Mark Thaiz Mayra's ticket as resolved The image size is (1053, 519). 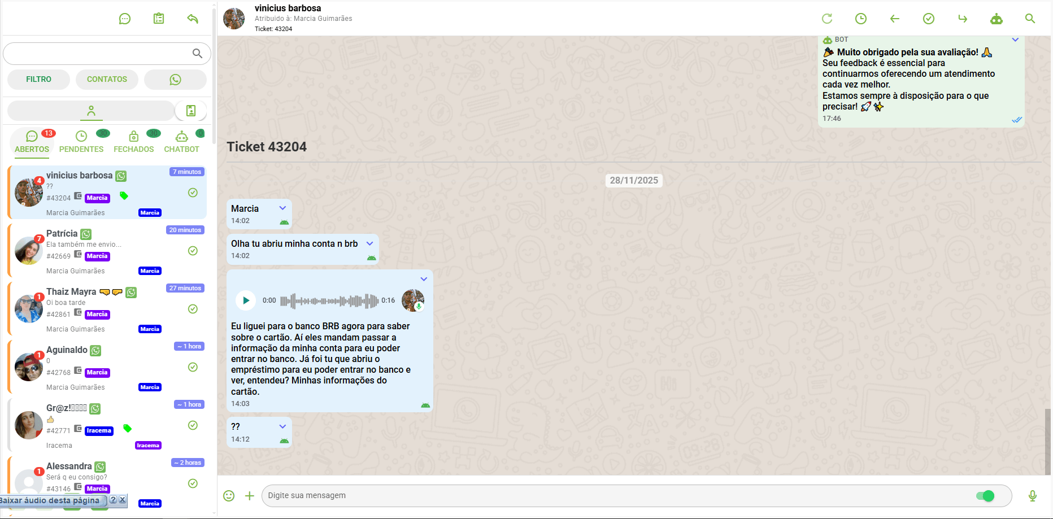click(193, 309)
